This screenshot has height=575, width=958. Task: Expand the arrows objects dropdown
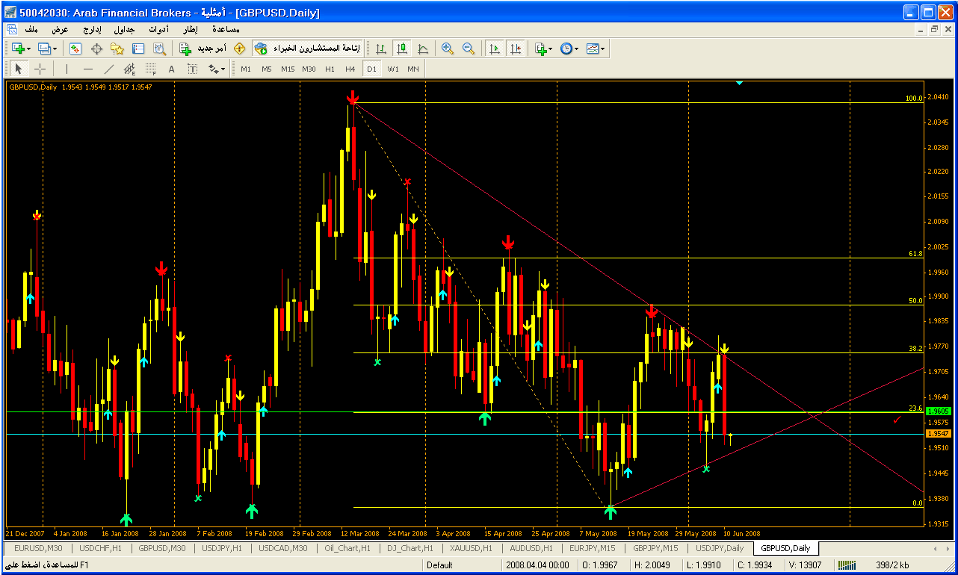point(222,69)
